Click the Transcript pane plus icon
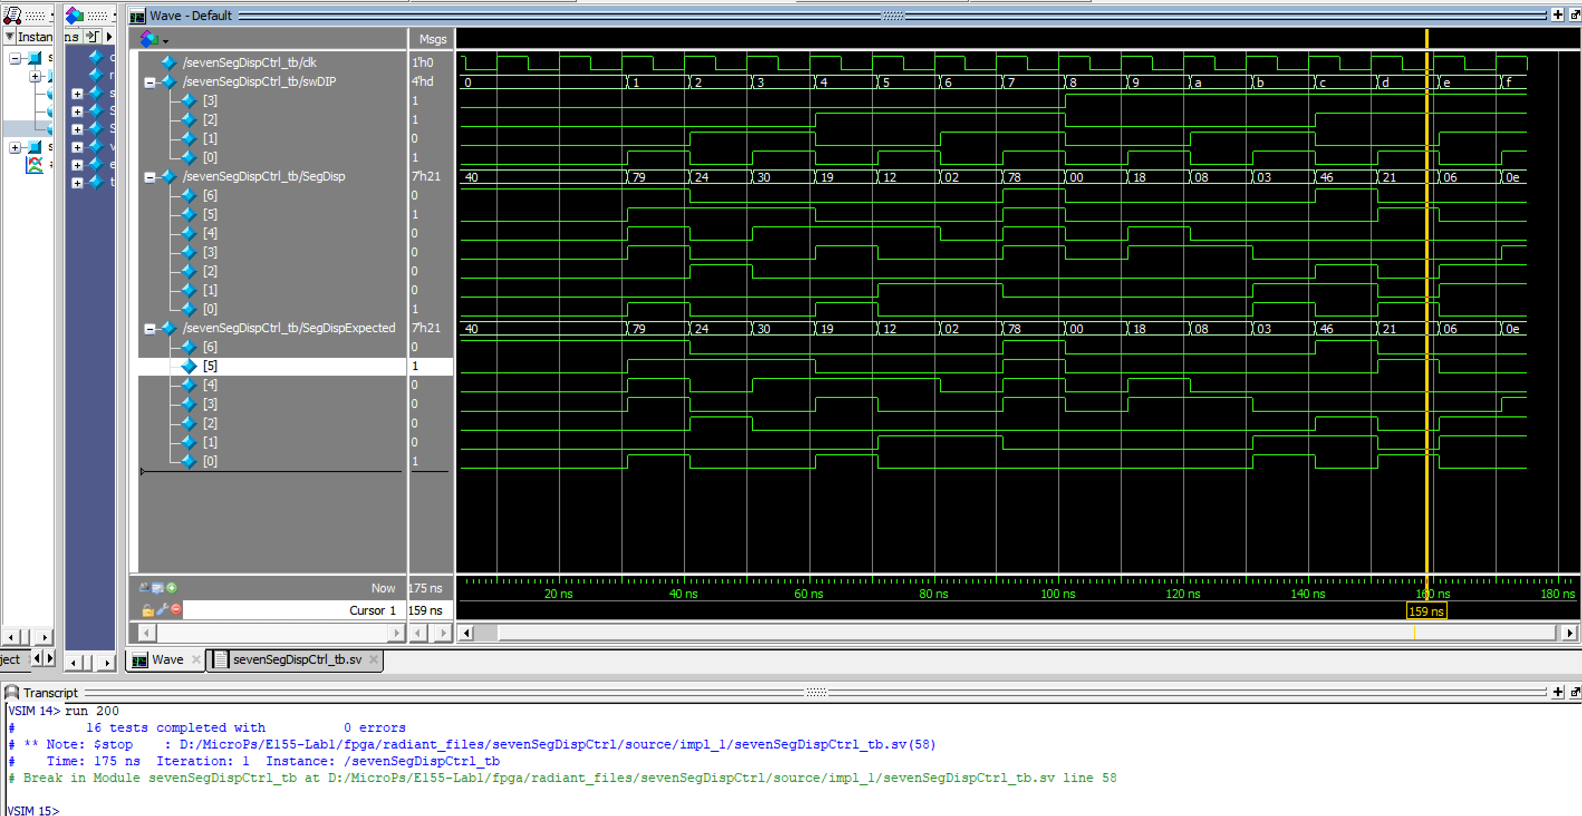The width and height of the screenshot is (1582, 816). [1557, 692]
